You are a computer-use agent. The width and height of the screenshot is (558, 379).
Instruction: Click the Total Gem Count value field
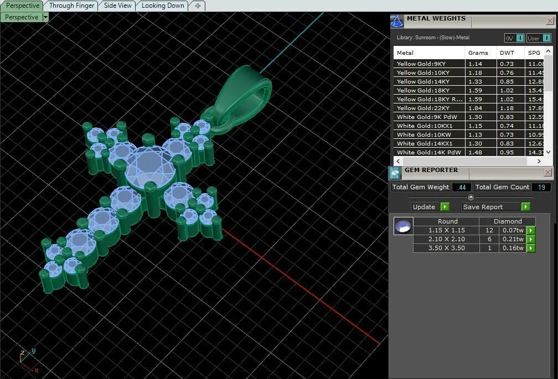[x=541, y=187]
